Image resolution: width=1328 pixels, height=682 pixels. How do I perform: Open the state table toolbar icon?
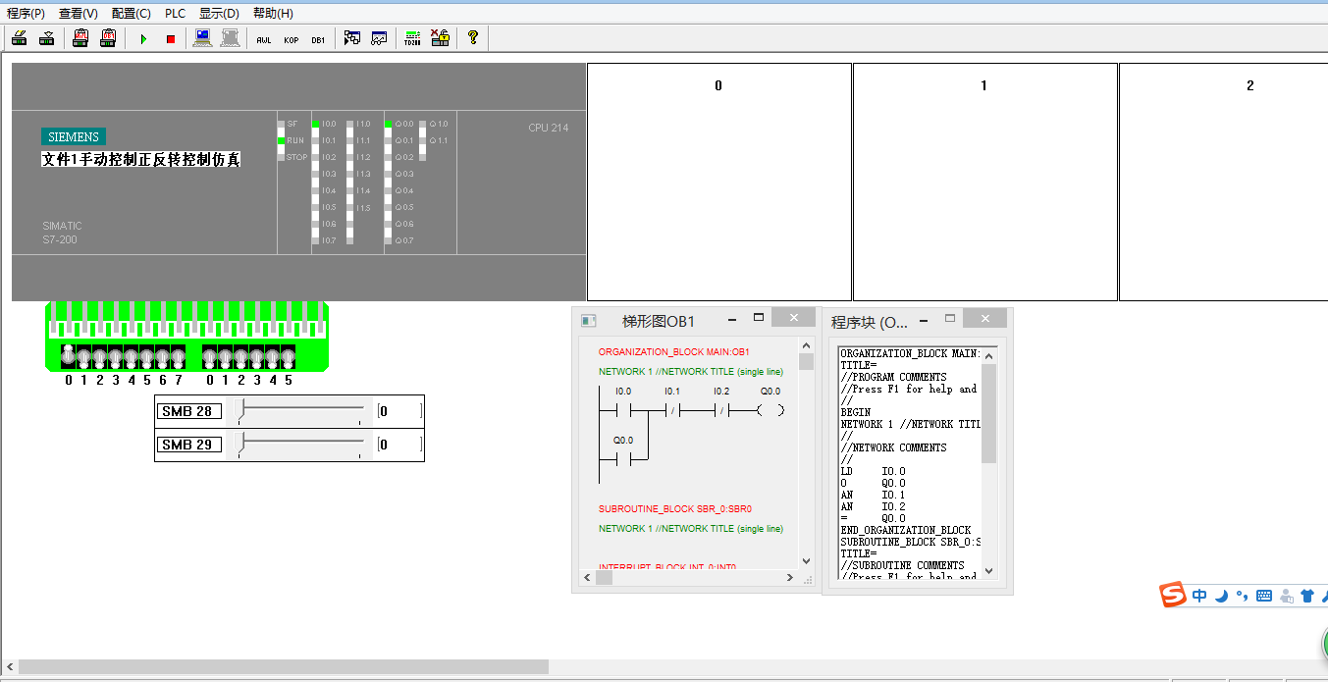pyautogui.click(x=352, y=38)
